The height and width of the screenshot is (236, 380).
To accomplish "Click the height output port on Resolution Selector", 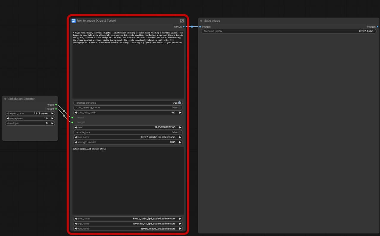I will pyautogui.click(x=56, y=109).
